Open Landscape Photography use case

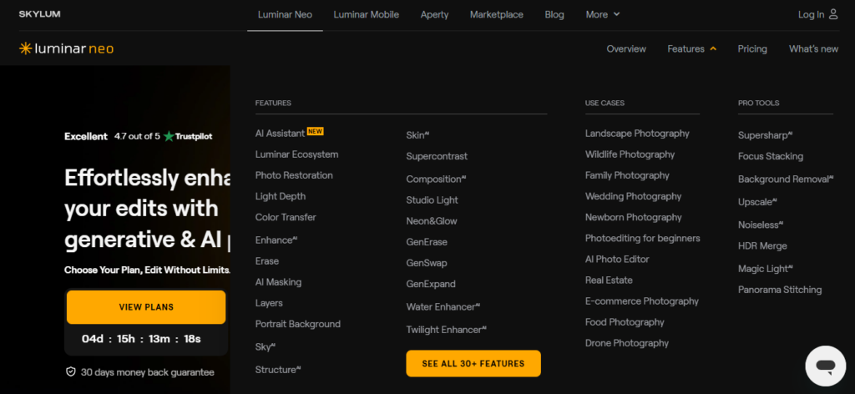coord(637,134)
